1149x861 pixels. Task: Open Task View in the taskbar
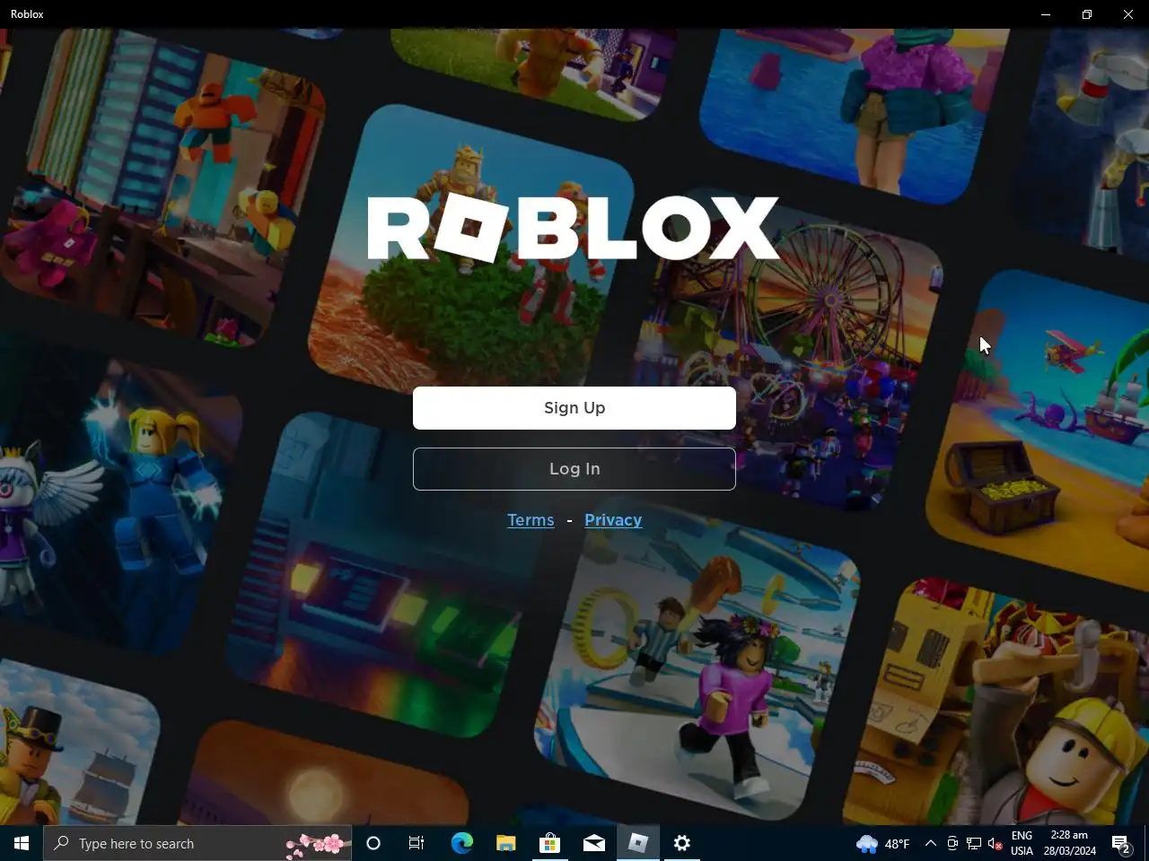(417, 843)
